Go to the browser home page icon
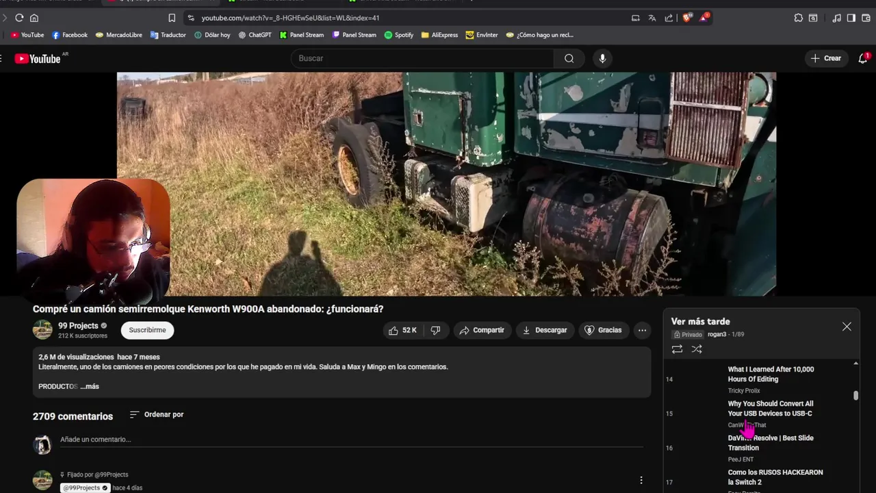Image resolution: width=876 pixels, height=493 pixels. (34, 18)
